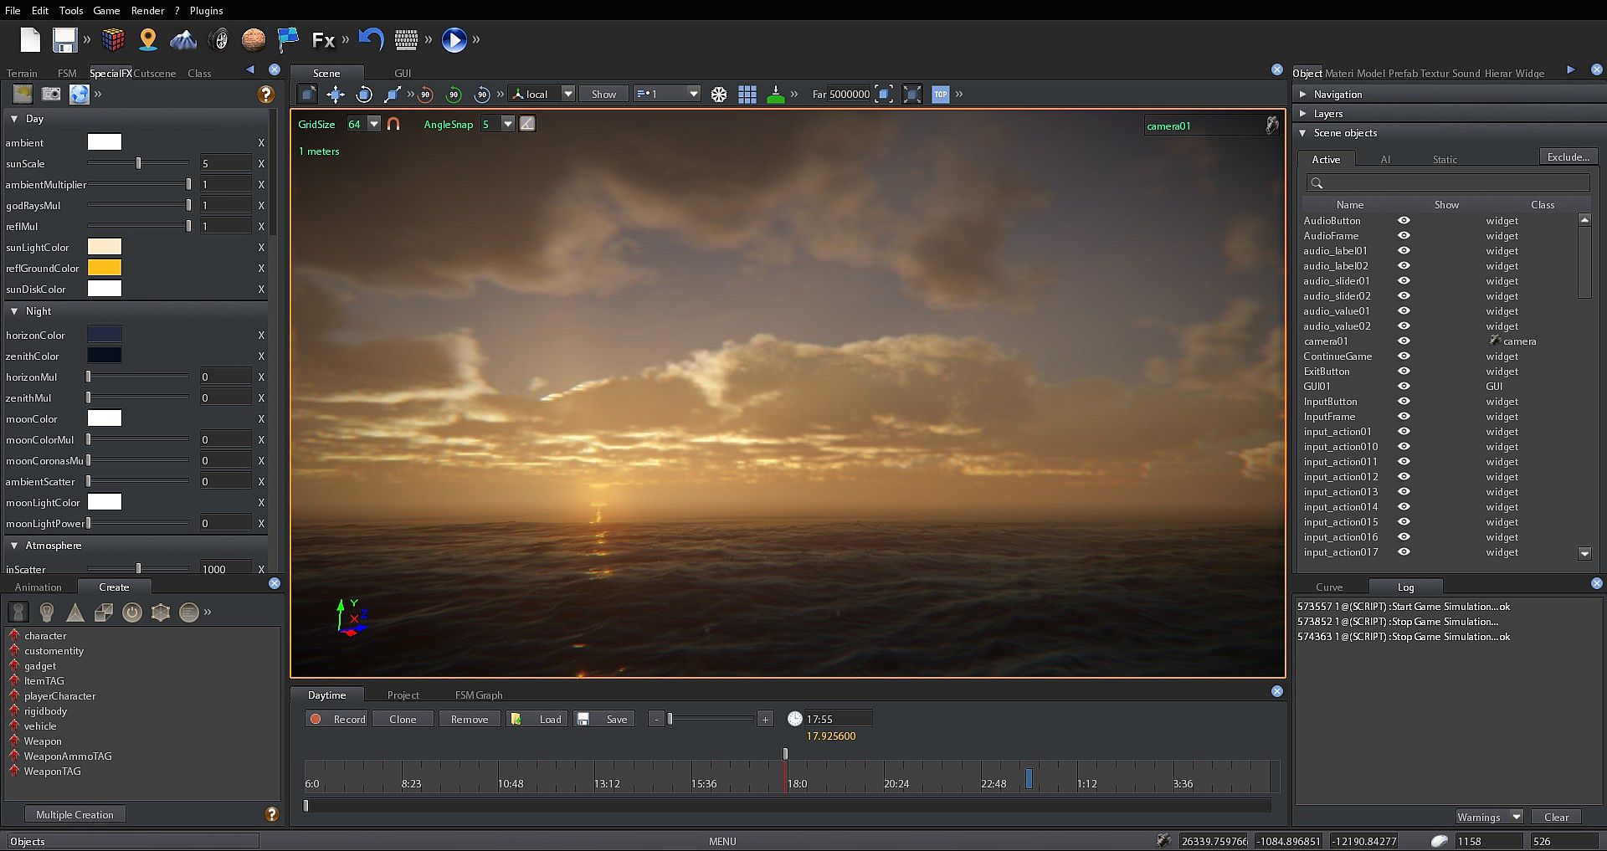This screenshot has width=1607, height=851.
Task: Click the Fx effects toolbar icon
Action: (x=323, y=39)
